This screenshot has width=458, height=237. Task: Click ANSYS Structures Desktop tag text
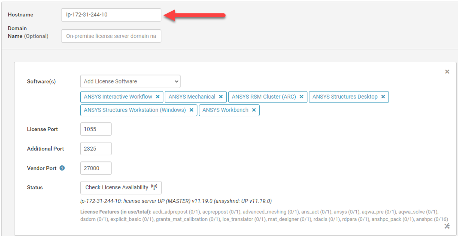tap(345, 97)
